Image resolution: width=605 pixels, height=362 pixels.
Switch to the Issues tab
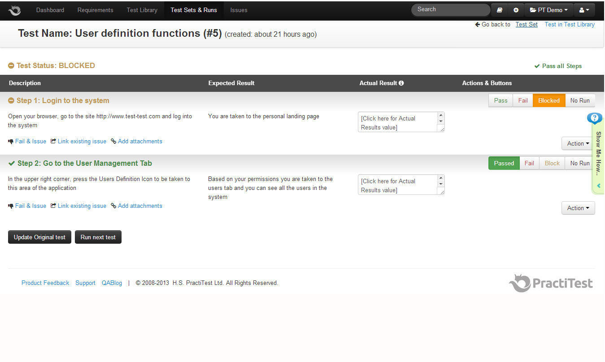click(239, 10)
